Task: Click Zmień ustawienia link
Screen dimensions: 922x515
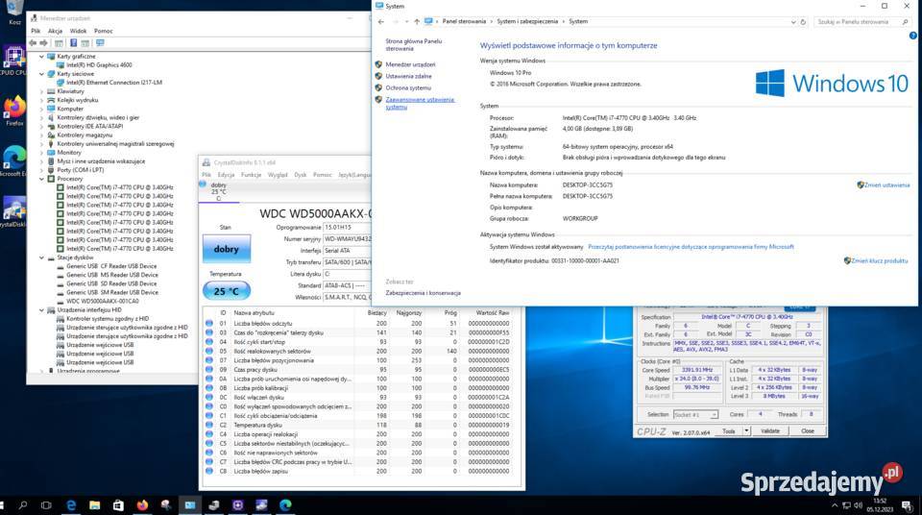Action: [x=886, y=185]
